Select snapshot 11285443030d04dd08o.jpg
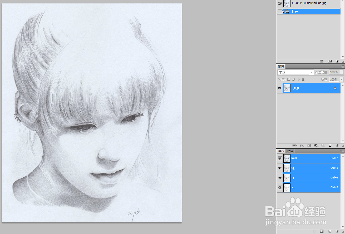Screen dimensions: 345x234 click(308, 3)
